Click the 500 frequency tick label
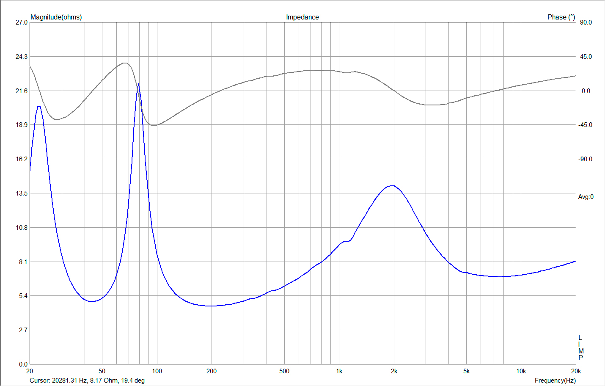 coord(284,371)
